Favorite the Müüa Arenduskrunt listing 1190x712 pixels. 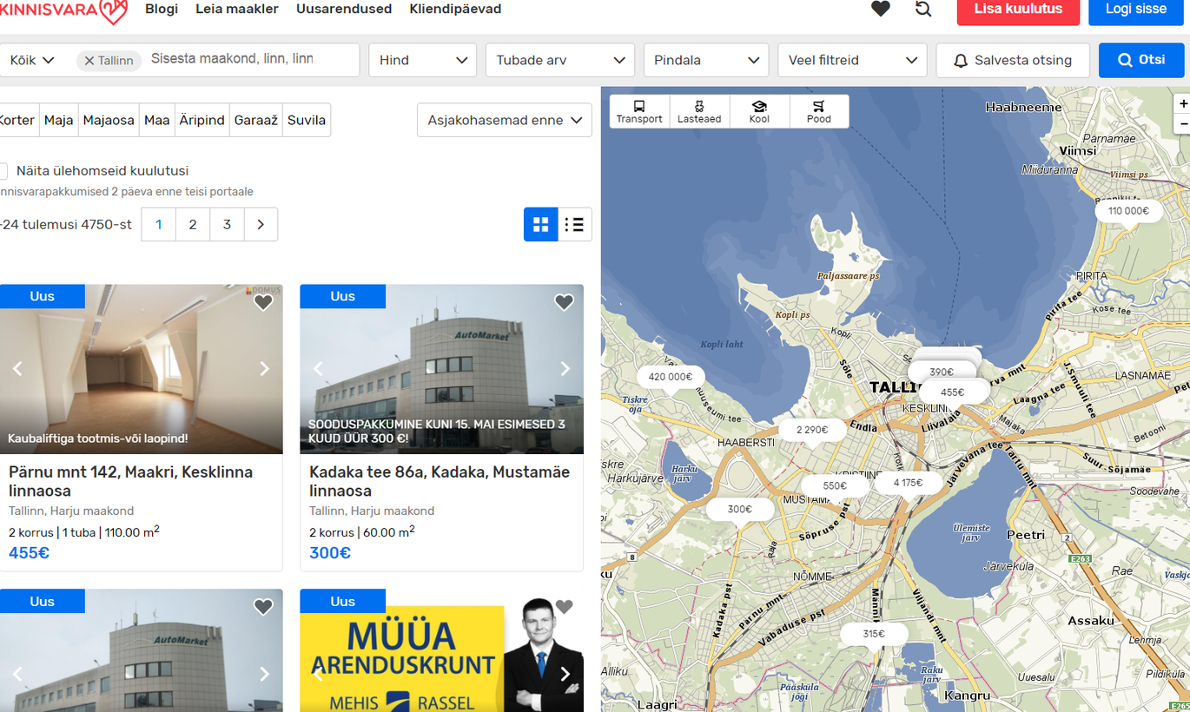[x=565, y=607]
